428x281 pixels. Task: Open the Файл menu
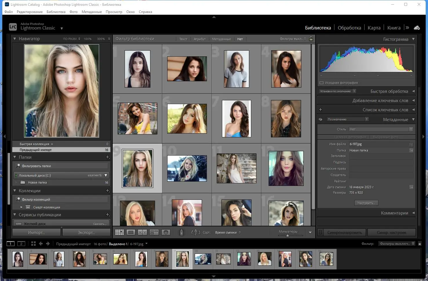(8, 12)
